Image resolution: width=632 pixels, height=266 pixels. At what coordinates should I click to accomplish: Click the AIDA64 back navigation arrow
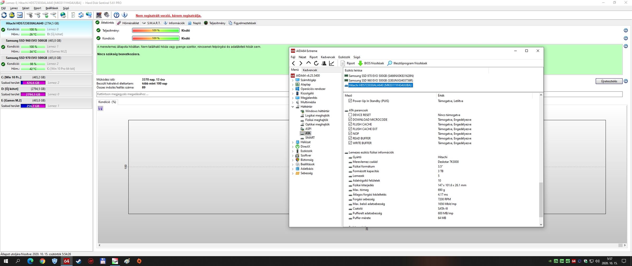point(293,63)
